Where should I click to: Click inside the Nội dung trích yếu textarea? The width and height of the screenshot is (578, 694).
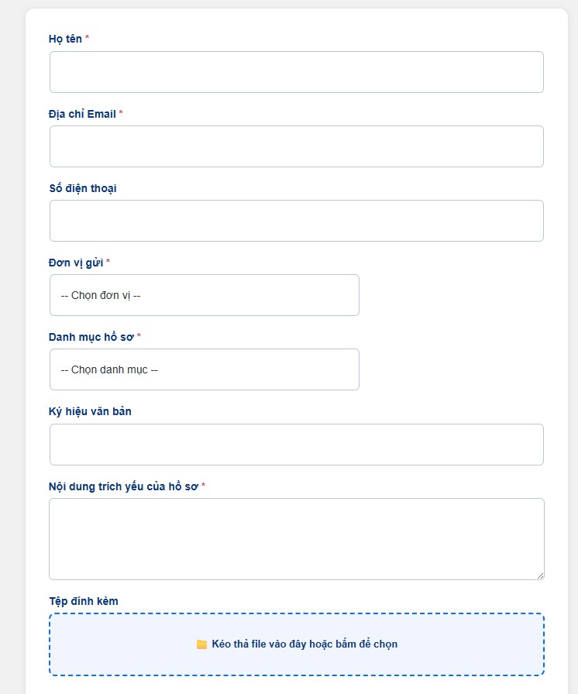(x=296, y=538)
